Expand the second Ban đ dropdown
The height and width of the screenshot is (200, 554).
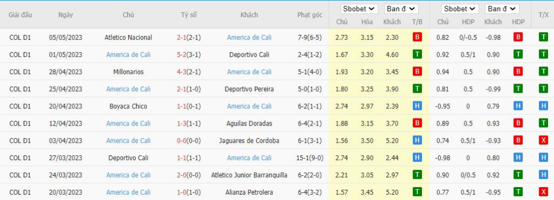point(502,9)
